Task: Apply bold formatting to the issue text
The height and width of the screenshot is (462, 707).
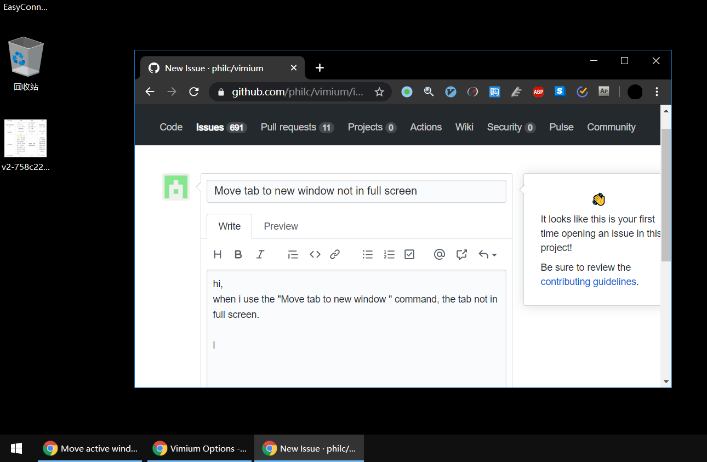Action: pyautogui.click(x=238, y=254)
